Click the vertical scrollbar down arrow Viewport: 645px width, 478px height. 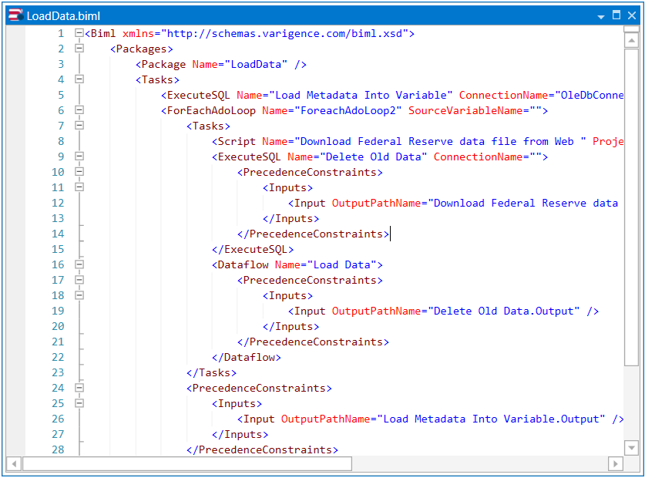tap(631, 448)
